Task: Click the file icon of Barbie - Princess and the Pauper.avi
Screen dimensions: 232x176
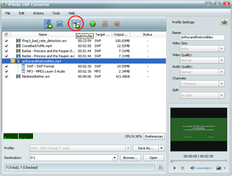Action: coord(18,56)
